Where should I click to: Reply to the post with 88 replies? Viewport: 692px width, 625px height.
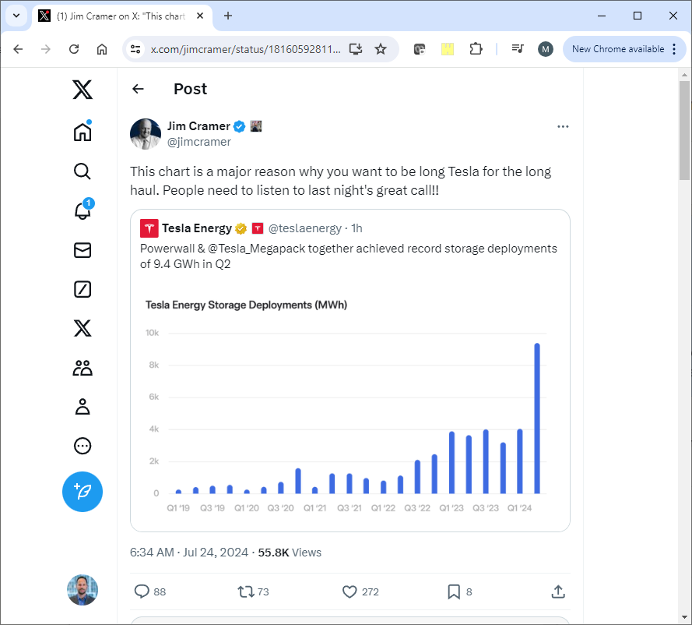pos(149,591)
